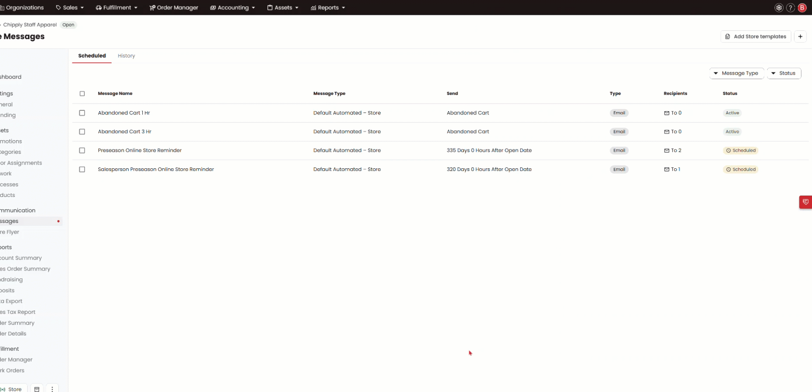Click the Email type badge in Abandoned Cart 3 Hr row
Image resolution: width=812 pixels, height=392 pixels.
click(619, 132)
